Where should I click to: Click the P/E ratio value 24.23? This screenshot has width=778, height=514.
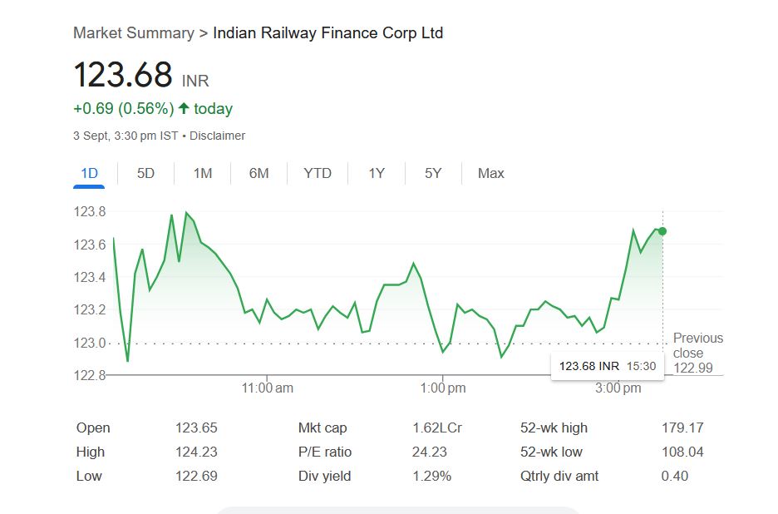point(429,452)
